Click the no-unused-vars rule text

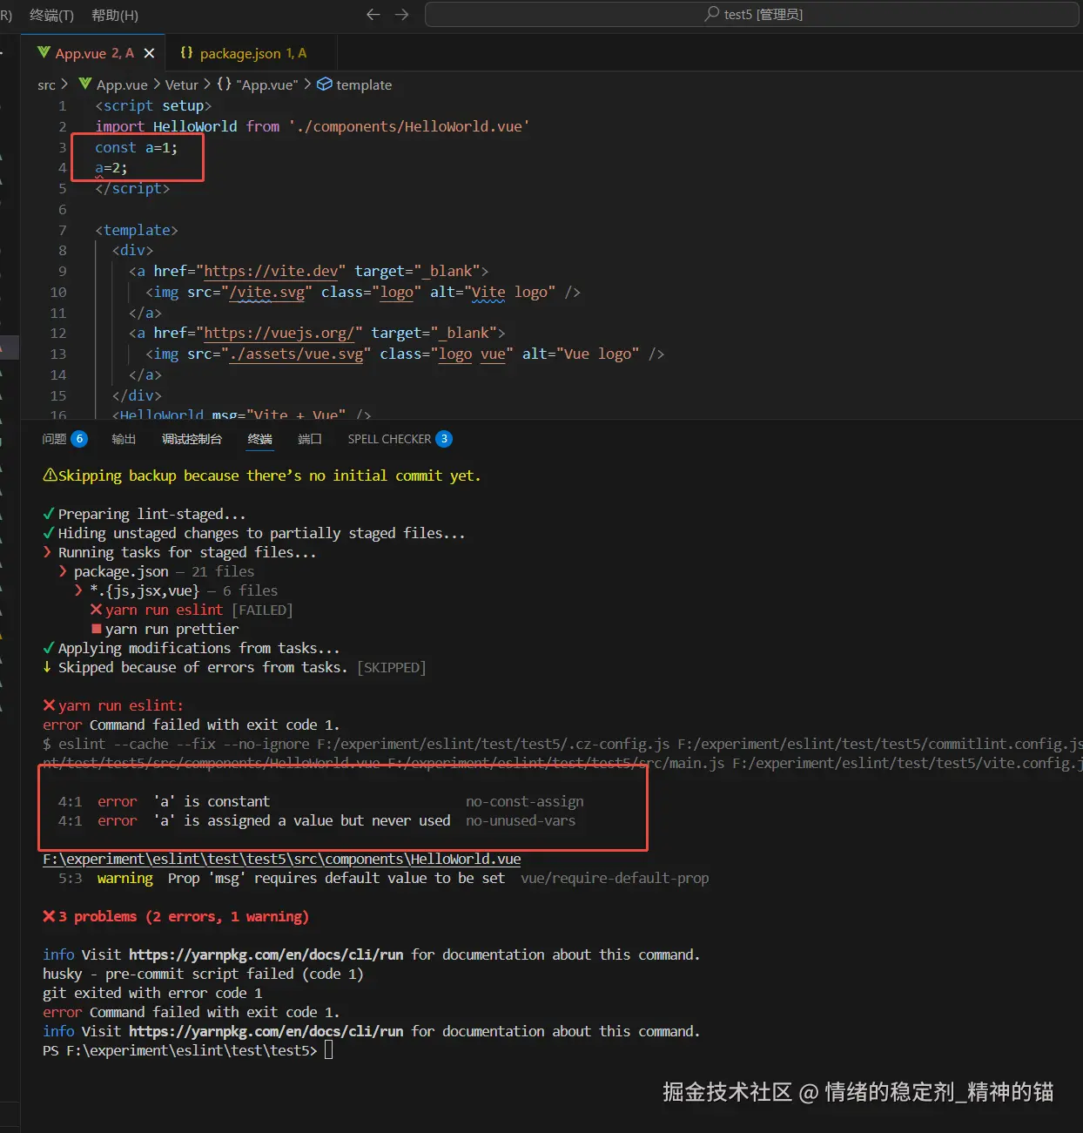point(521,820)
